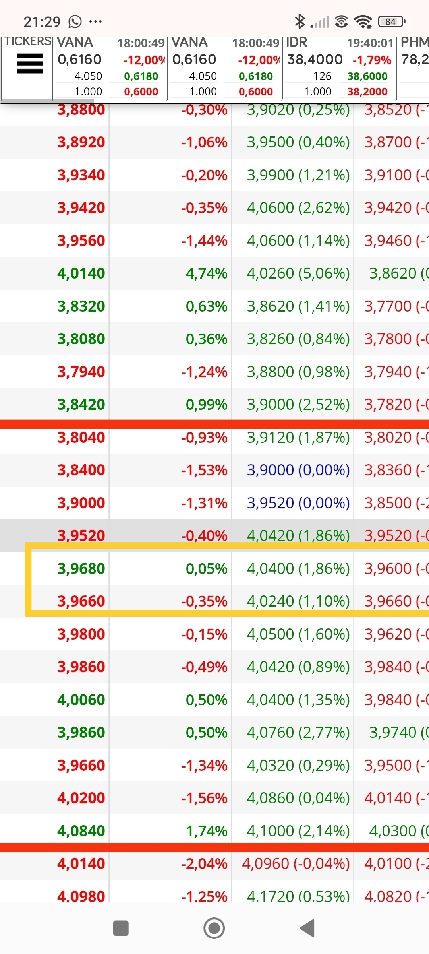The image size is (429, 954).
Task: Tap the recent apps square button
Action: tap(121, 928)
